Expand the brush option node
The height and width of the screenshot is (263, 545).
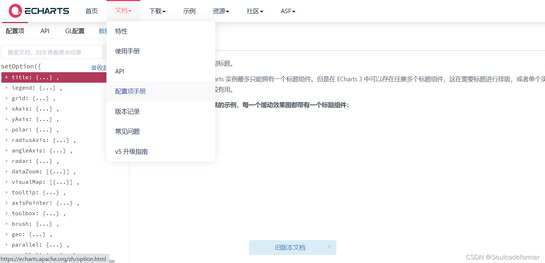(7, 224)
